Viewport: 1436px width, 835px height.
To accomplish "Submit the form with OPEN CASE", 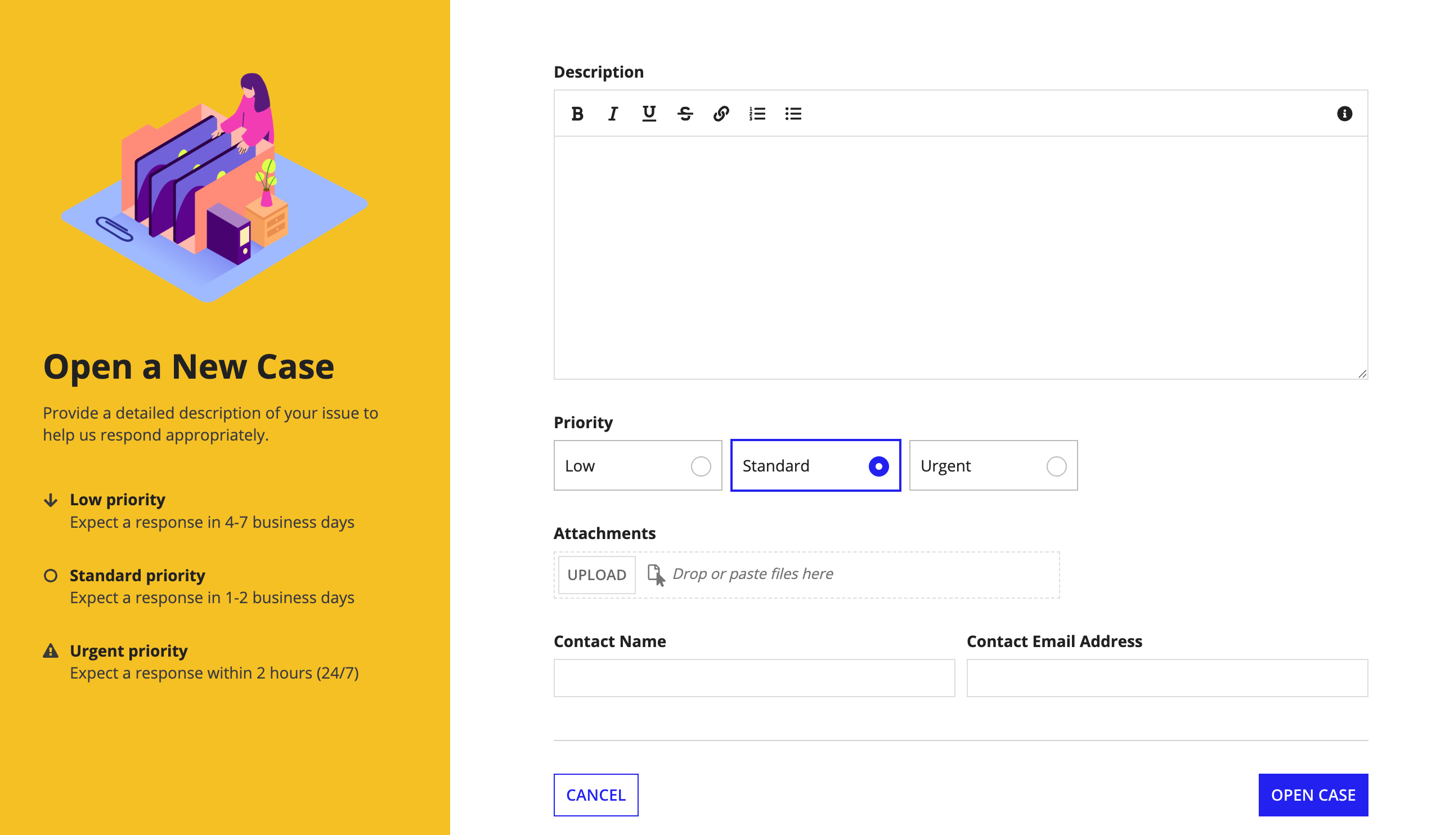I will (1313, 794).
